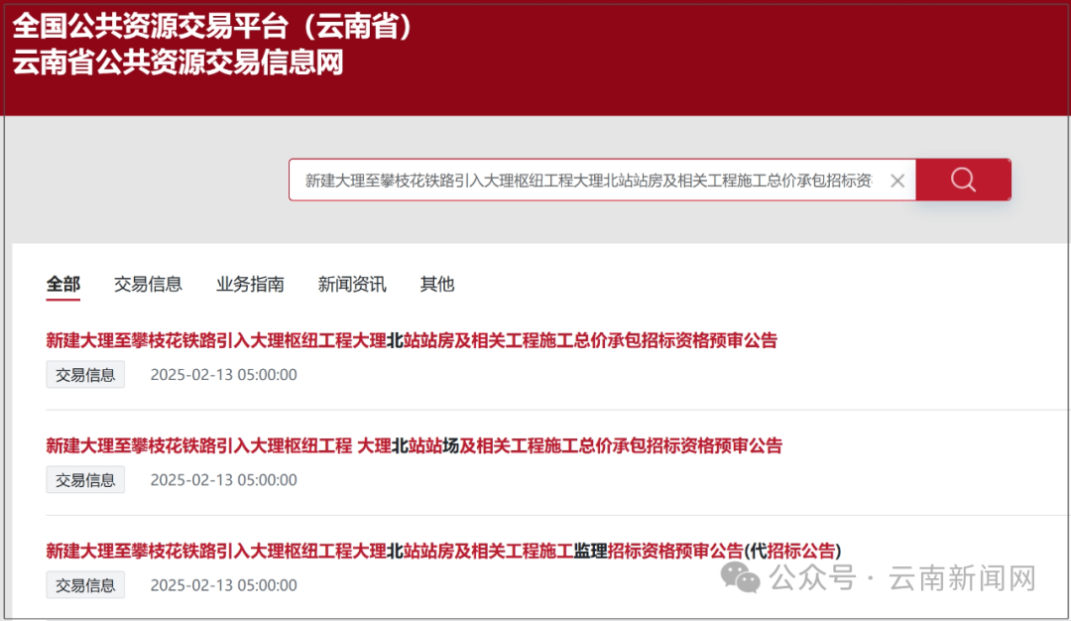The width and height of the screenshot is (1071, 621).
Task: Open the 业务指南 tab
Action: (250, 284)
